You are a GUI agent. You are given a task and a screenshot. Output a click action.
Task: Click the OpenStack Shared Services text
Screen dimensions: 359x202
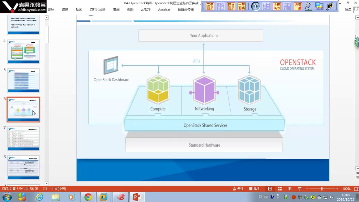pos(205,125)
